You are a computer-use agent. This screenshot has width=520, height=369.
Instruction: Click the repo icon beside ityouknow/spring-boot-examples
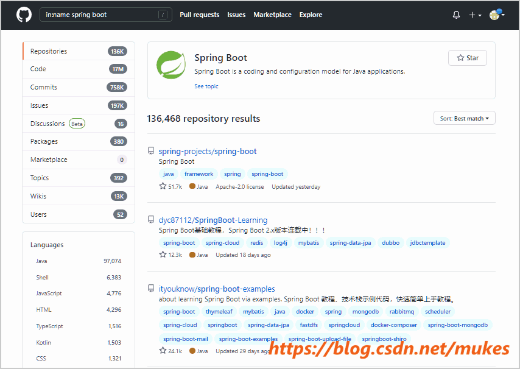click(x=151, y=289)
